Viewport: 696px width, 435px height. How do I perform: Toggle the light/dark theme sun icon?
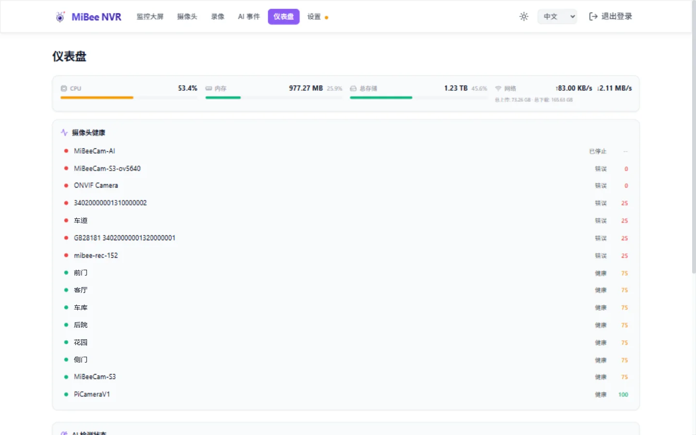tap(524, 16)
